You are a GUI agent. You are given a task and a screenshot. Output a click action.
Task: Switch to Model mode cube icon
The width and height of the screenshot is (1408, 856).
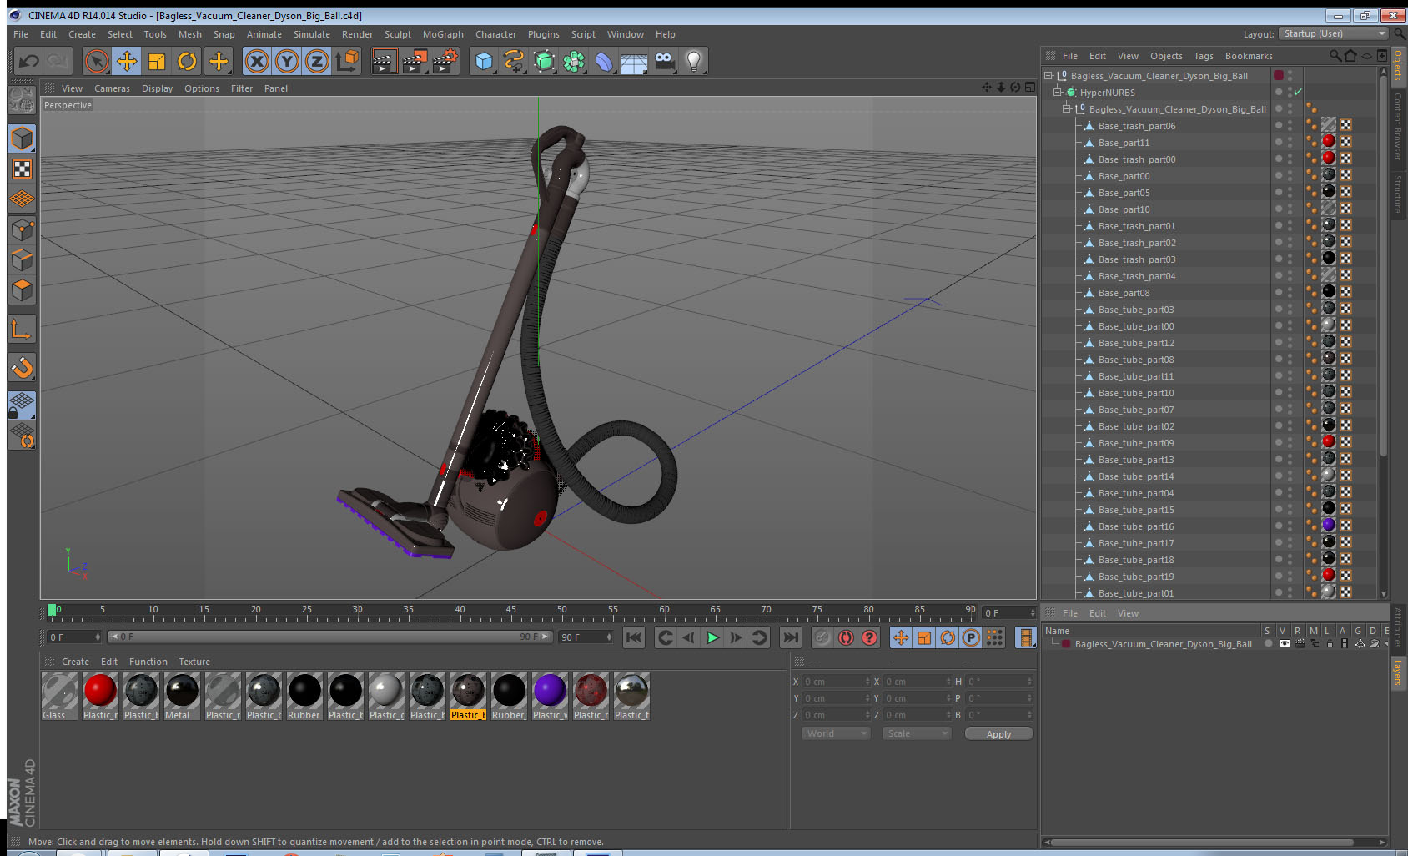coord(22,138)
